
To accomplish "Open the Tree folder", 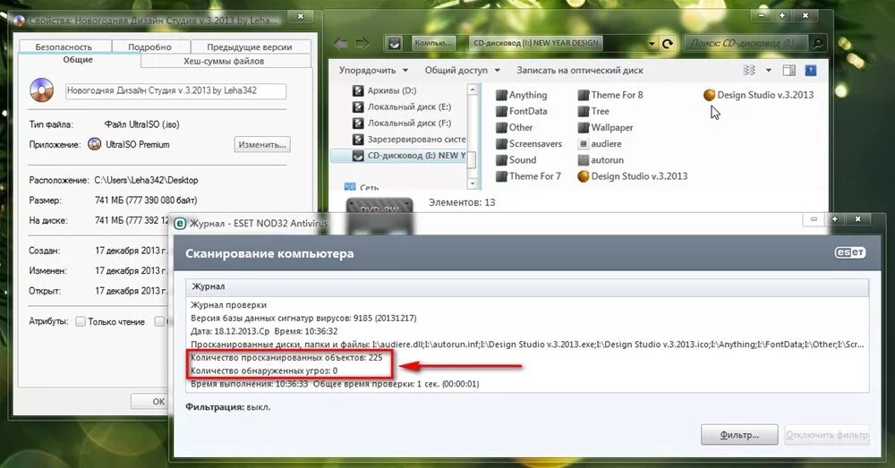I will click(593, 111).
